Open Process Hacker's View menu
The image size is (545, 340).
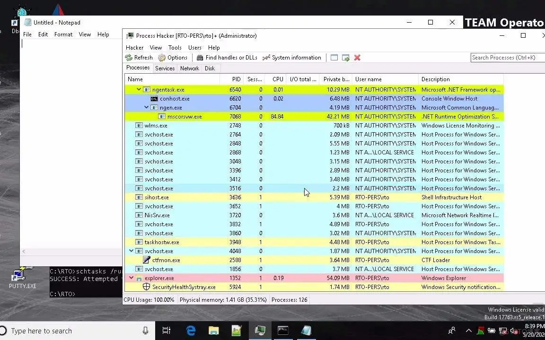(156, 48)
